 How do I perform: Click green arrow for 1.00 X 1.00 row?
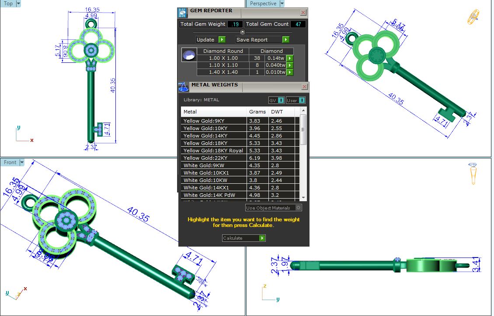click(289, 58)
